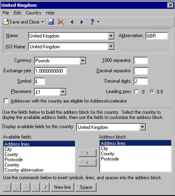This screenshot has width=175, height=196.
Task: Click the Space button
Action: pyautogui.click(x=86, y=187)
